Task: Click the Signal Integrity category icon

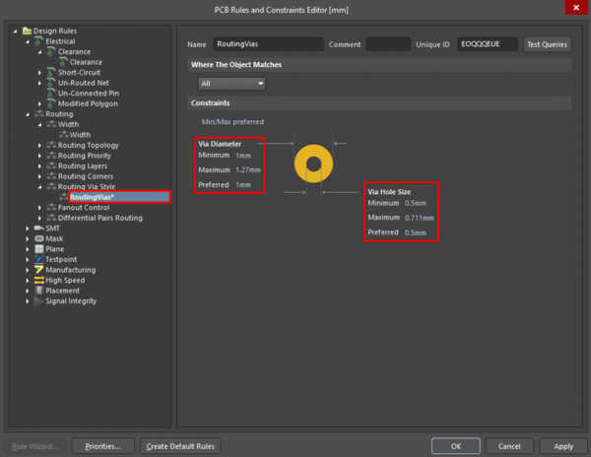Action: [x=38, y=301]
